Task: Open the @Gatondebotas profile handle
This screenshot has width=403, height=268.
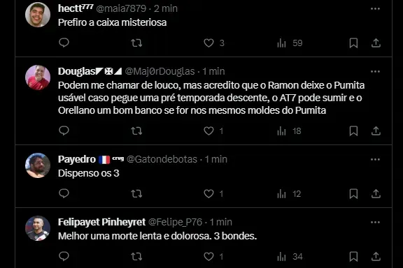Action: click(x=162, y=159)
